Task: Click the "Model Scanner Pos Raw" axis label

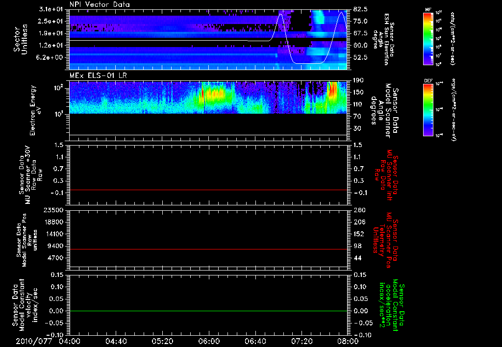Action: point(27,240)
